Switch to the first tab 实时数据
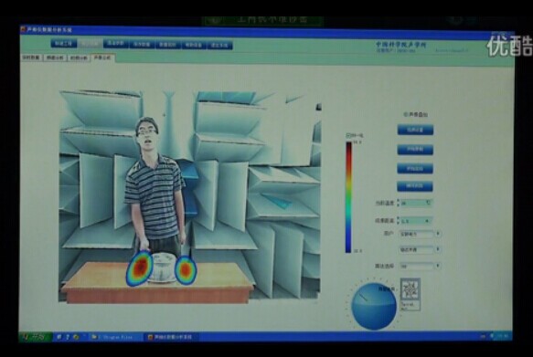 31,58
